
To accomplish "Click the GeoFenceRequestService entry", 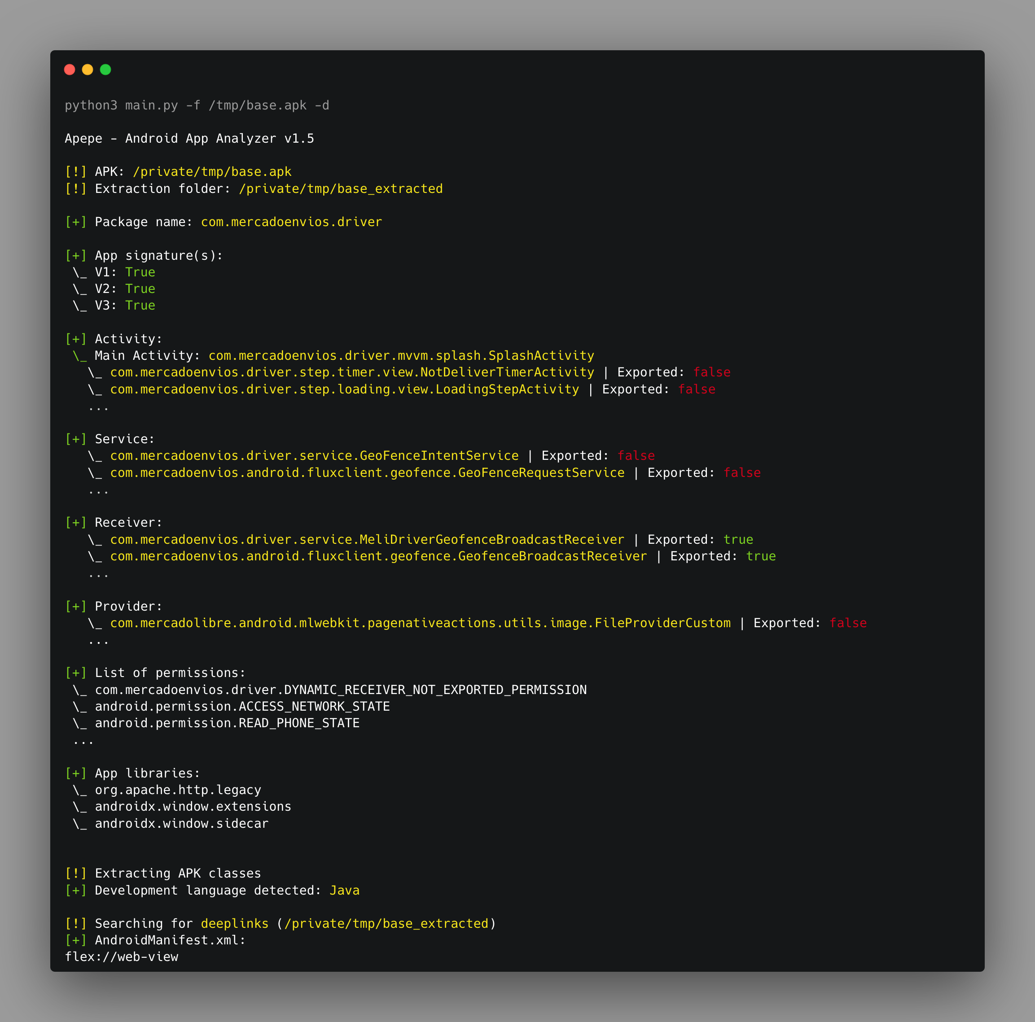I will [x=368, y=473].
